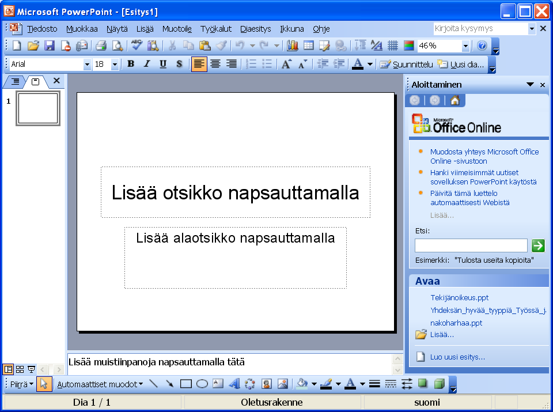
Task: Insert a text box from drawing toolbar
Action: pyautogui.click(x=218, y=384)
